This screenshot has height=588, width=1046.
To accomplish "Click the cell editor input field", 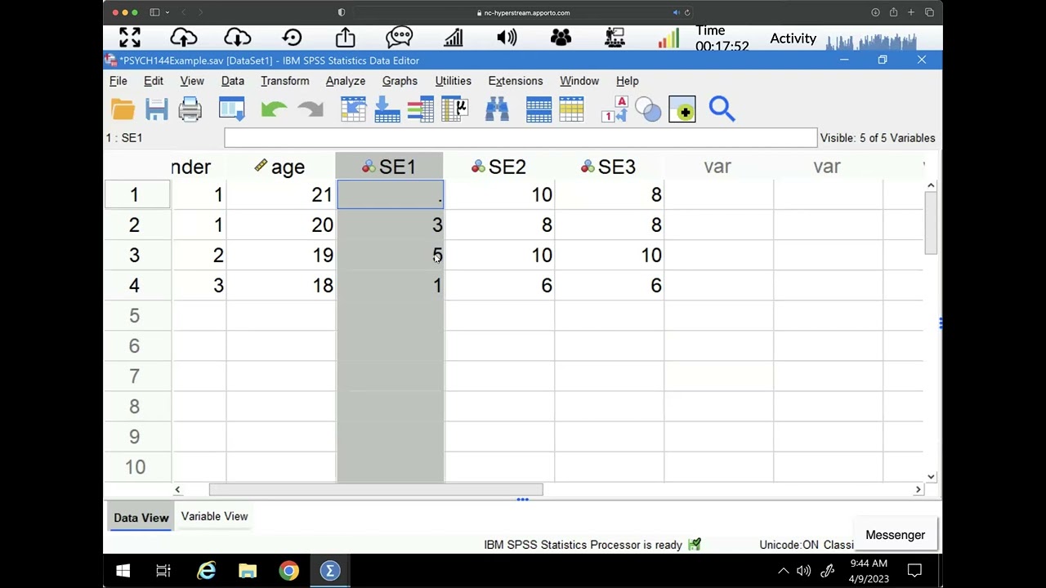I will [x=521, y=138].
